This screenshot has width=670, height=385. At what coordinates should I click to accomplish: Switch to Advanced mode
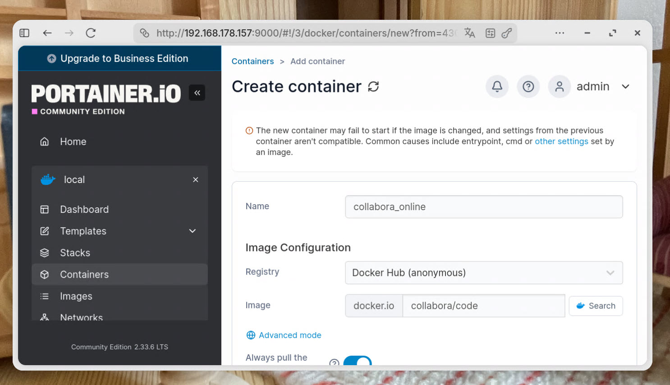pyautogui.click(x=289, y=335)
